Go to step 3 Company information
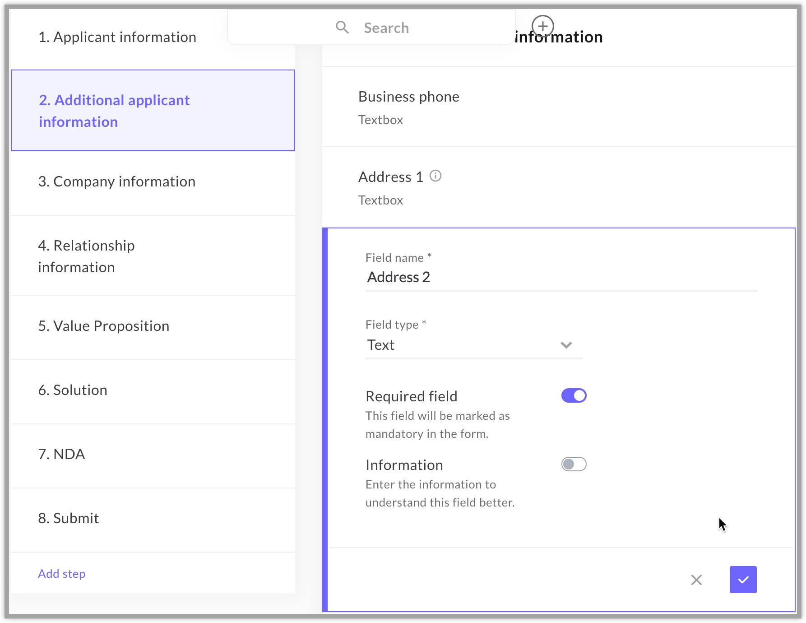Image resolution: width=806 pixels, height=623 pixels. (x=117, y=181)
